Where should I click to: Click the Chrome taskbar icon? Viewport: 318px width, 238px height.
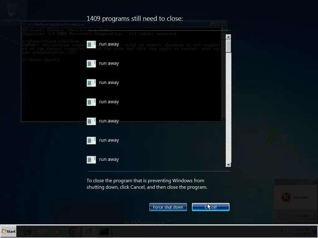pyautogui.click(x=73, y=231)
